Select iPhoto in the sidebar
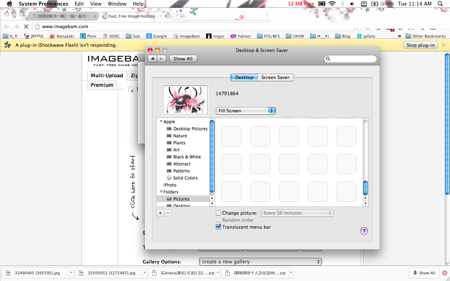This screenshot has width=450, height=281. 170,185
